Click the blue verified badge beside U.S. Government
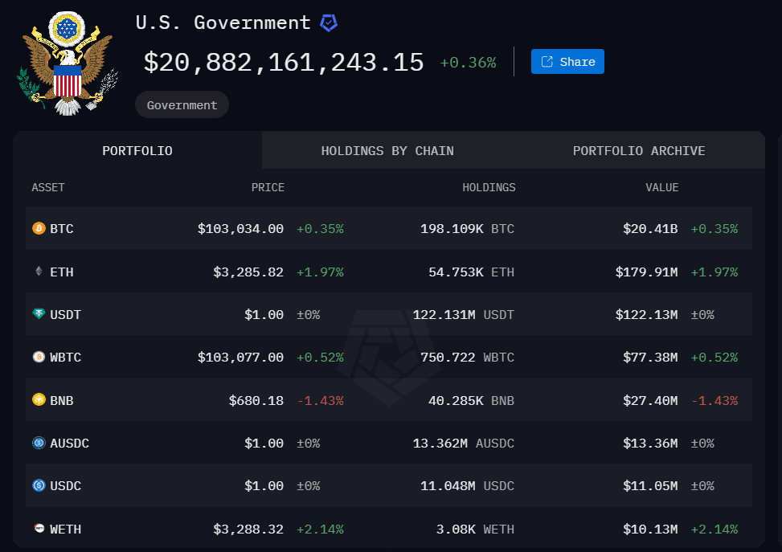The width and height of the screenshot is (782, 552). coord(329,23)
